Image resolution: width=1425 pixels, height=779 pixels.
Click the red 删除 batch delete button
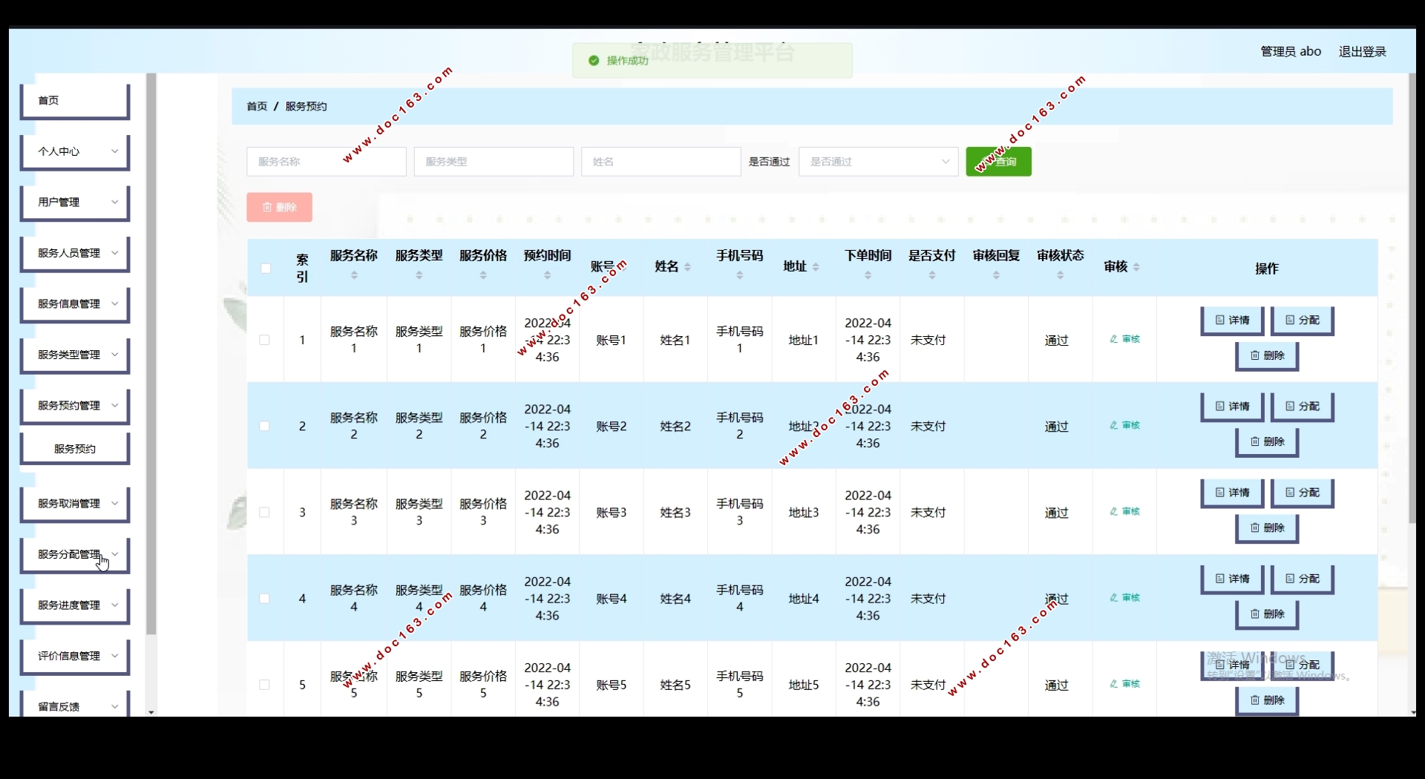tap(279, 207)
